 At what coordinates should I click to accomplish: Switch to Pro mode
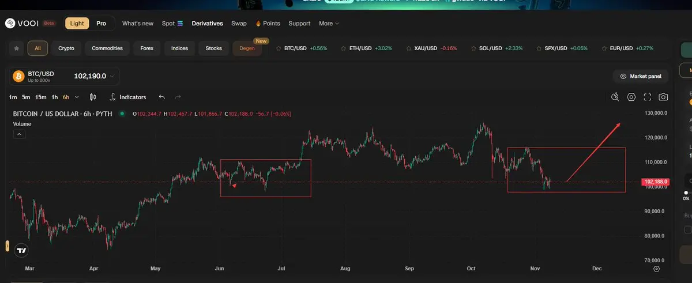(101, 24)
